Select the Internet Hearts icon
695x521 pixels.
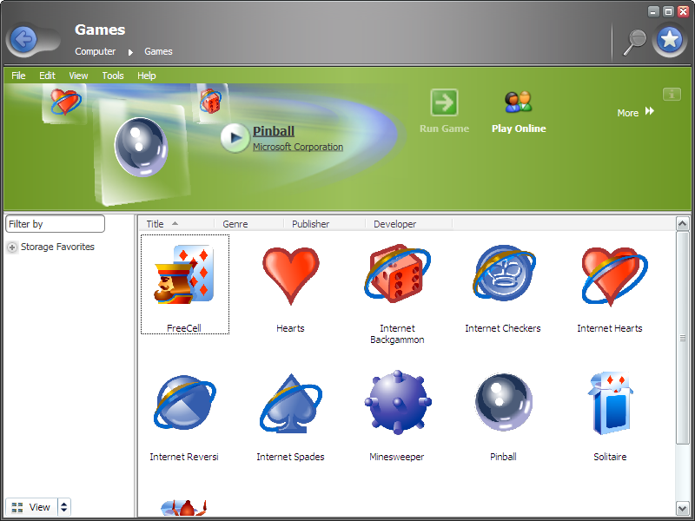pyautogui.click(x=614, y=276)
